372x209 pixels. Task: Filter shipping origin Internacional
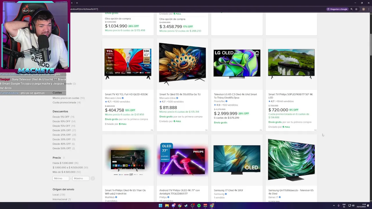[62, 199]
